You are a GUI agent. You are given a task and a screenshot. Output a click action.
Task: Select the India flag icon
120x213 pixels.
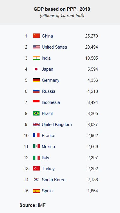tap(36, 58)
